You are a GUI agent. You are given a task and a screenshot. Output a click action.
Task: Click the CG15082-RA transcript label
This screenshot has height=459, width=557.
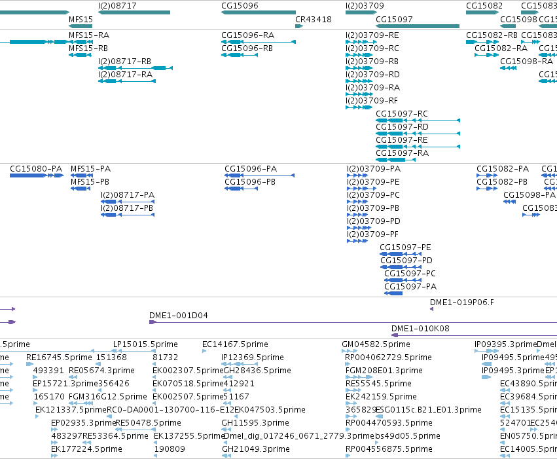(x=501, y=48)
